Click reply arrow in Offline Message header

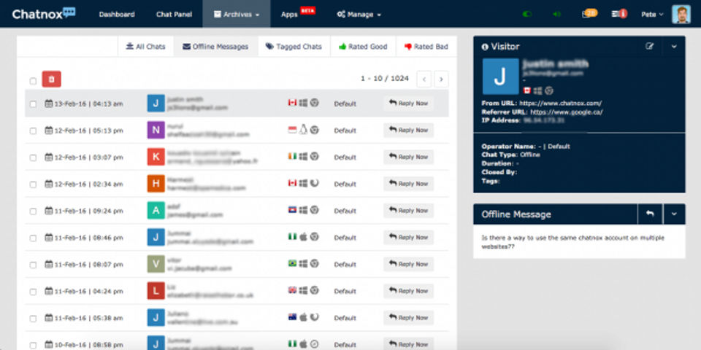(x=650, y=214)
